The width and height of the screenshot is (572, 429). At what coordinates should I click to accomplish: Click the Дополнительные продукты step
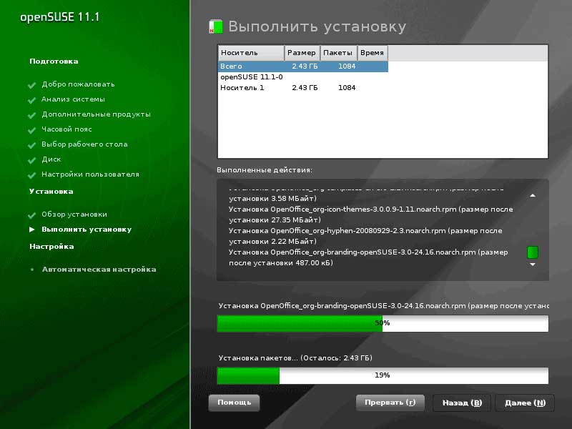[96, 114]
